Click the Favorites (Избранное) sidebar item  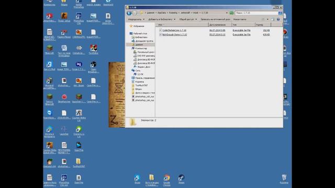(x=137, y=26)
